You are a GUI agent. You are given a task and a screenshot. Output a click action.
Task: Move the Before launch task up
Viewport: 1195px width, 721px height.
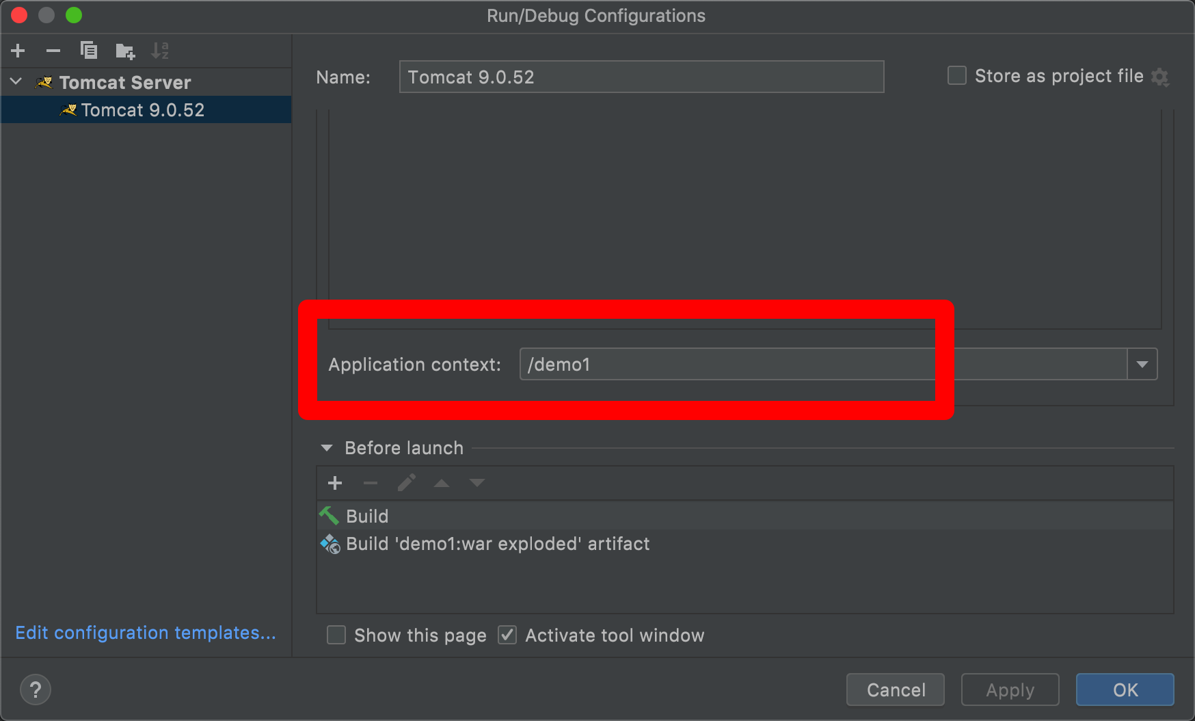[x=442, y=483]
